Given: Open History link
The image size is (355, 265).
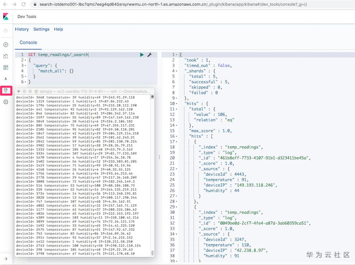Looking at the screenshot, I should (x=22, y=29).
